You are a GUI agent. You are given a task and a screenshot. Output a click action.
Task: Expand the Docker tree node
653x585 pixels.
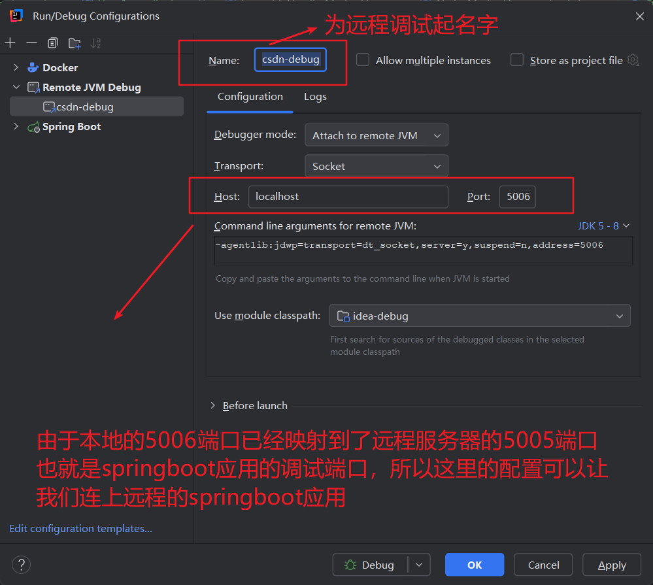pos(16,67)
